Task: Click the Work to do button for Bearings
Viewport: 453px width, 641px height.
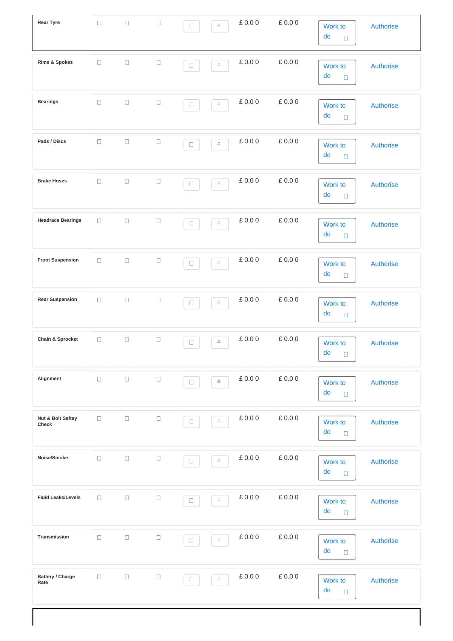Action: (x=337, y=112)
